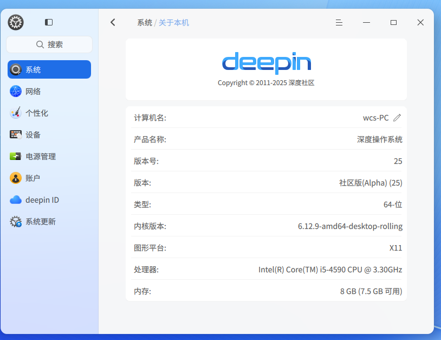Open deepin ID page

coord(49,200)
